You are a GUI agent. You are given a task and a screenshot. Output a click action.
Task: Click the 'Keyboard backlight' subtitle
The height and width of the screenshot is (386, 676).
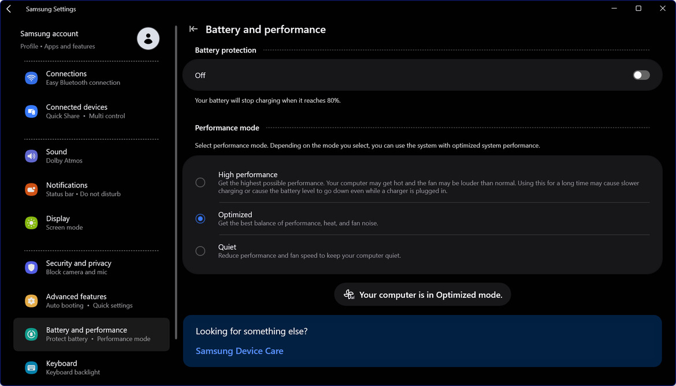coord(73,372)
